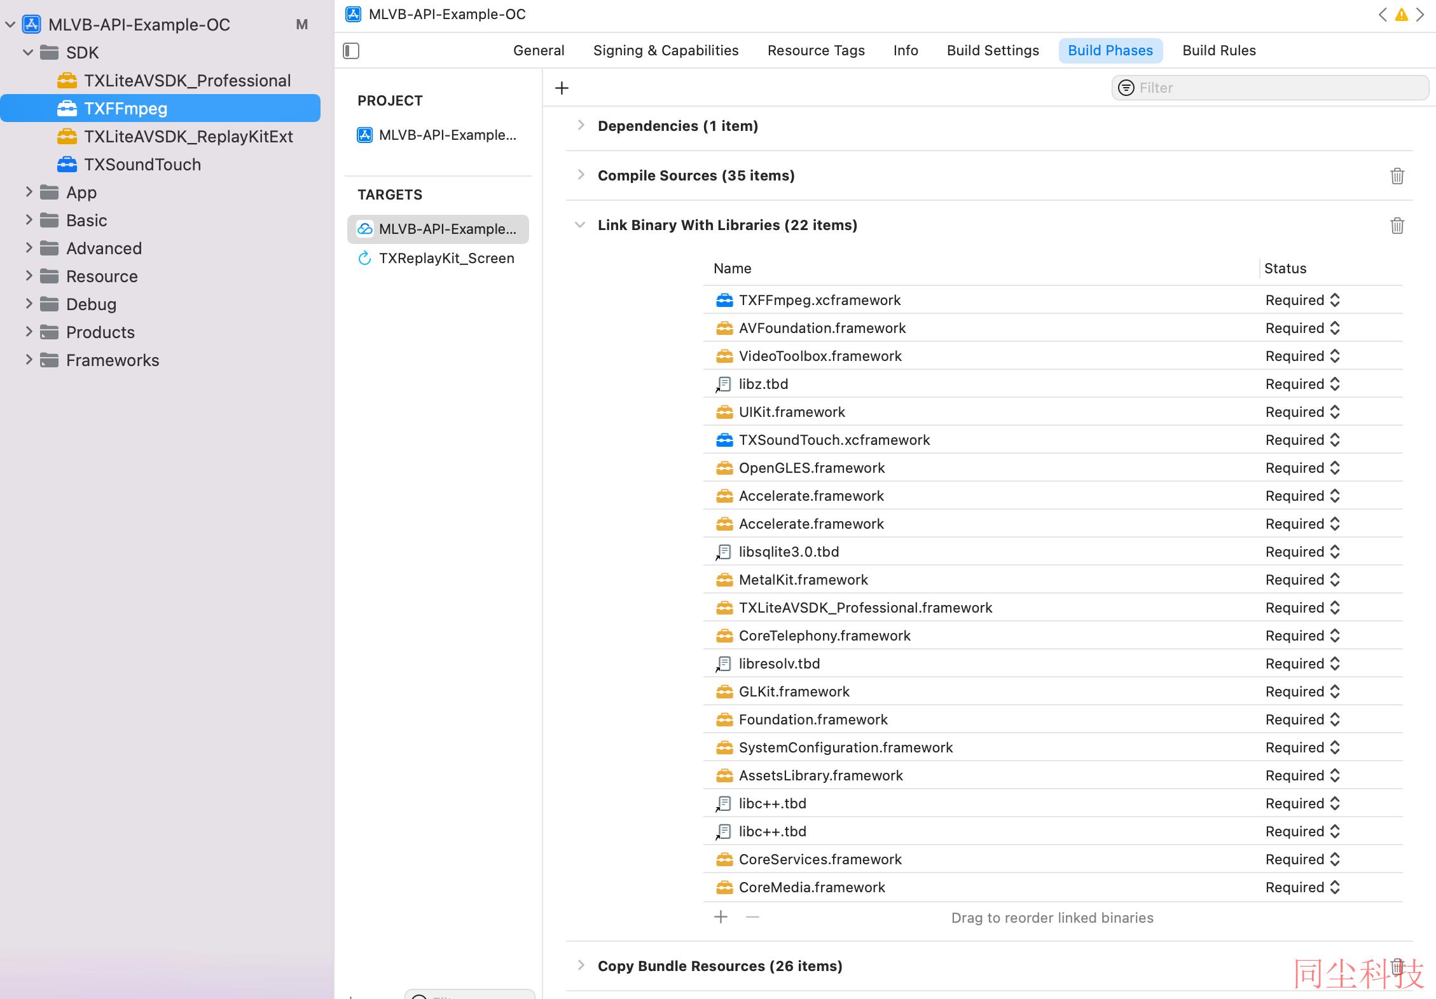This screenshot has height=999, width=1436.
Task: Click the yellow warning issue icon
Action: click(x=1402, y=15)
